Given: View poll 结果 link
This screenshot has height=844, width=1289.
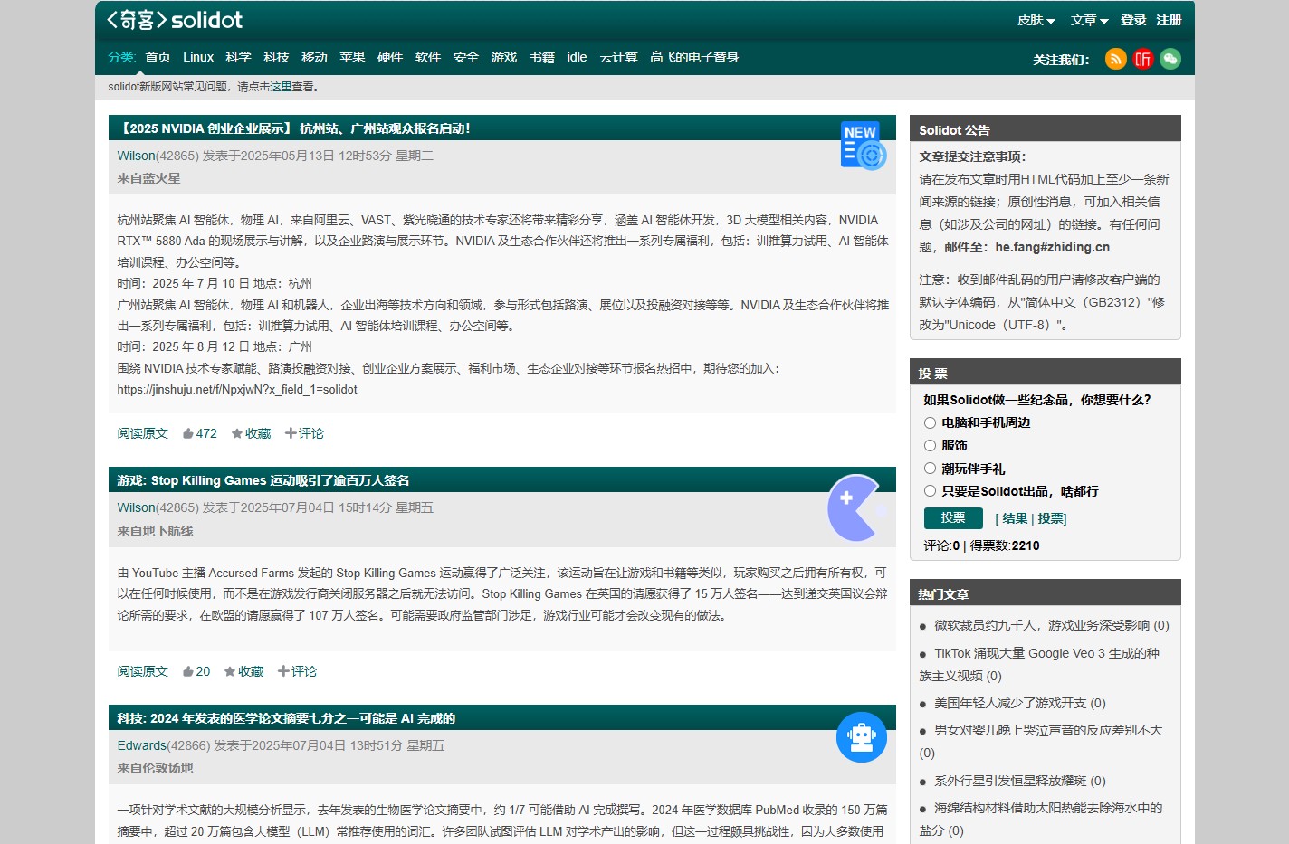Looking at the screenshot, I should (1015, 518).
